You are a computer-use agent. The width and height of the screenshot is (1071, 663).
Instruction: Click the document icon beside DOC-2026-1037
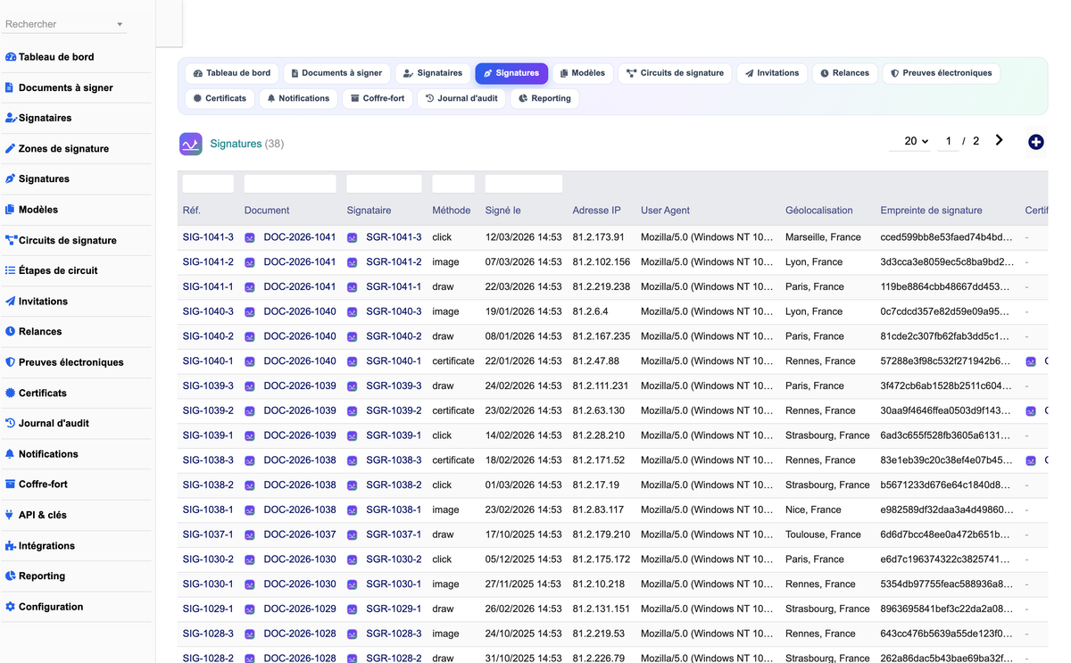coord(250,535)
